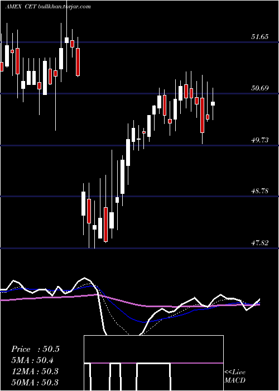Click the 51.65 price level label

click(x=259, y=37)
